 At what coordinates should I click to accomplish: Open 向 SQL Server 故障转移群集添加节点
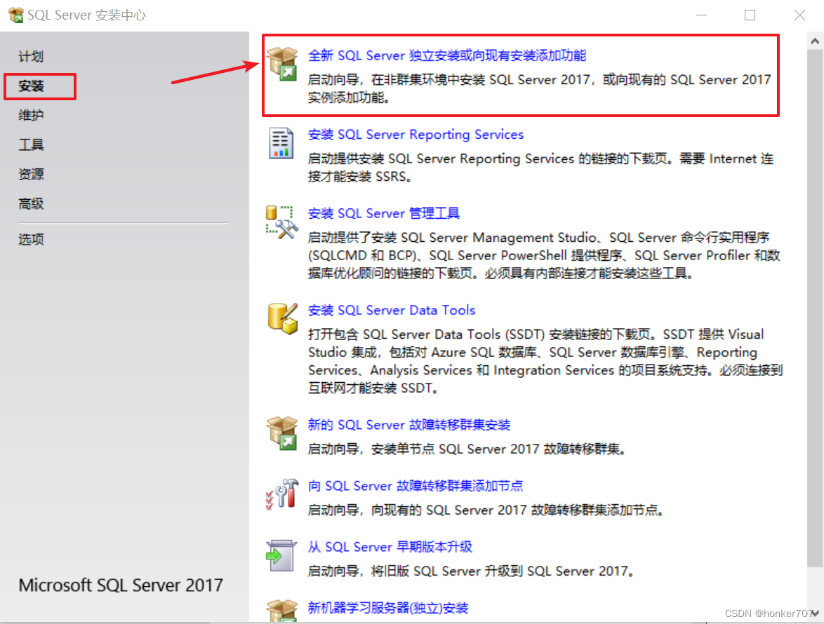point(414,485)
